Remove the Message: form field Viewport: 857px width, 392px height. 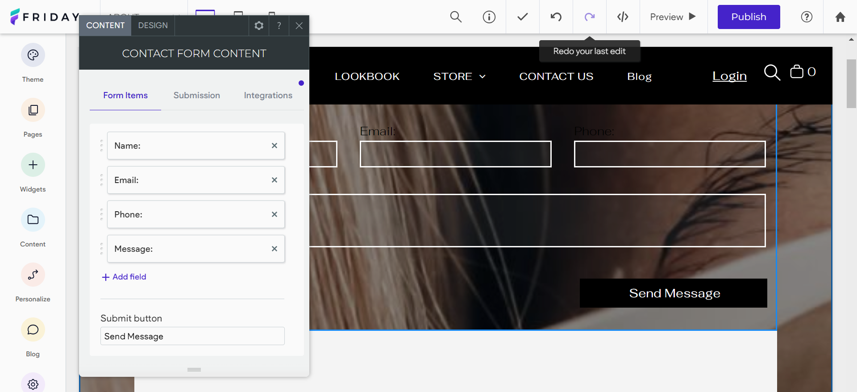click(275, 249)
